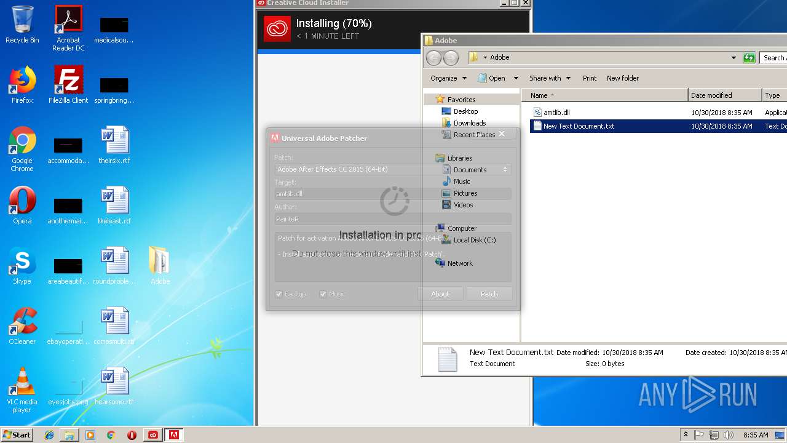Launch the Opera desktop shortcut
787x443 pixels.
[x=22, y=206]
